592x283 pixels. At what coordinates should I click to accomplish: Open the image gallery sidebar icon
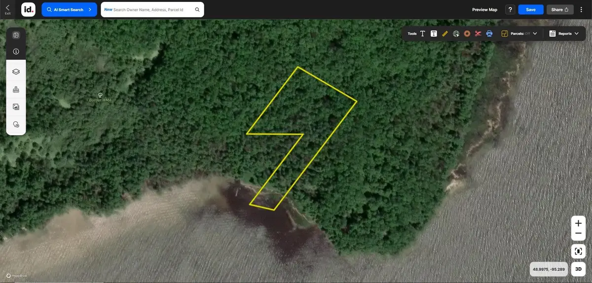pos(16,106)
